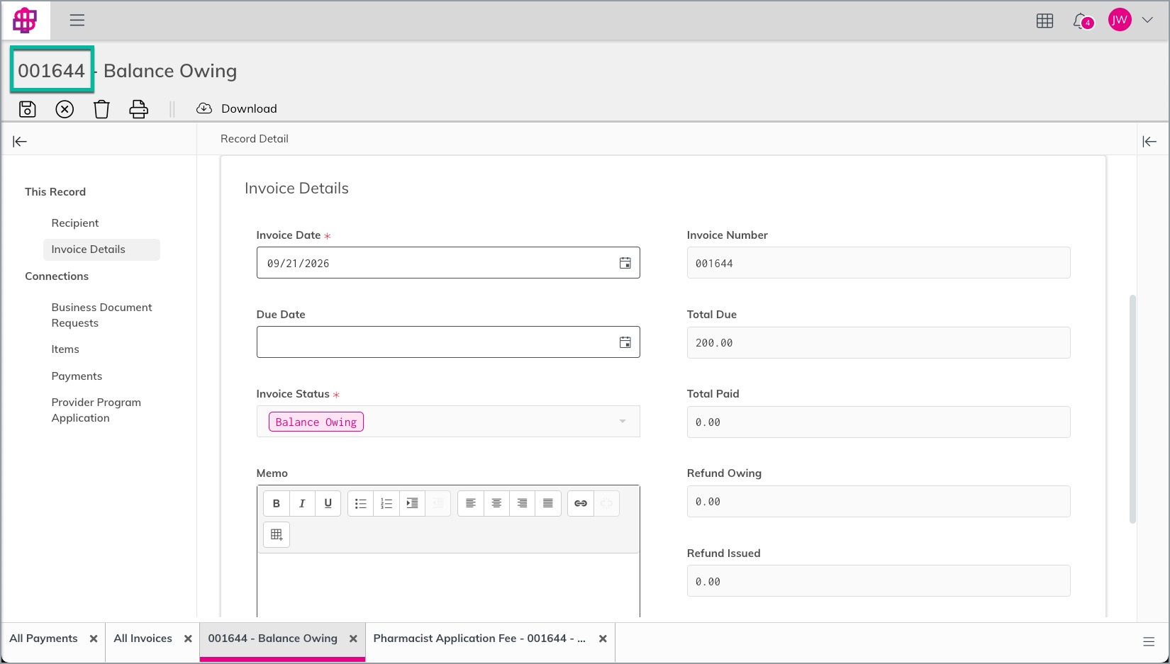Screen dimensions: 1170x664
Task: Switch to the All Invoices tab
Action: (x=143, y=638)
